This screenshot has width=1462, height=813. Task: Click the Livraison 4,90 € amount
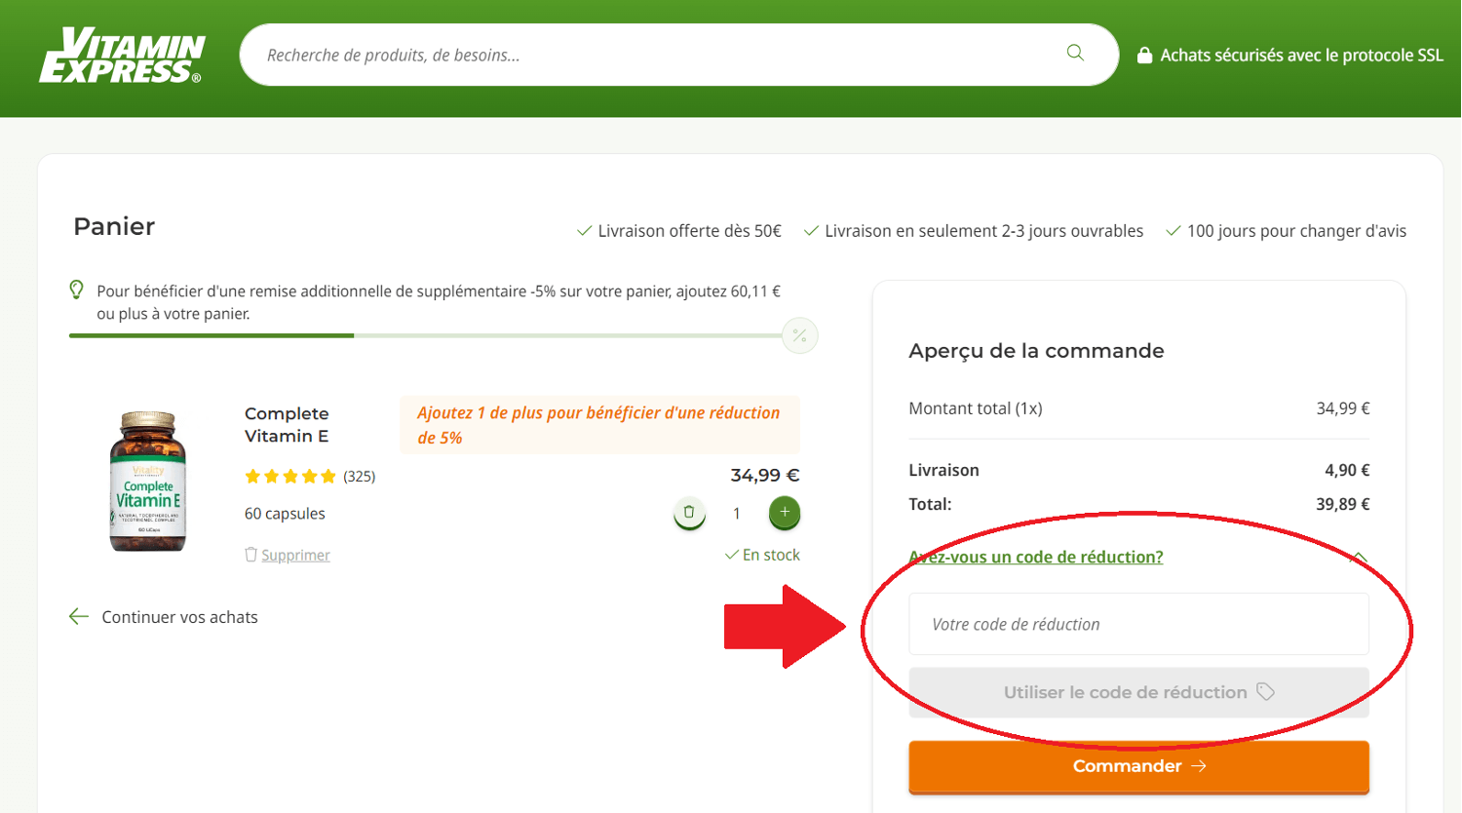[x=1347, y=470]
